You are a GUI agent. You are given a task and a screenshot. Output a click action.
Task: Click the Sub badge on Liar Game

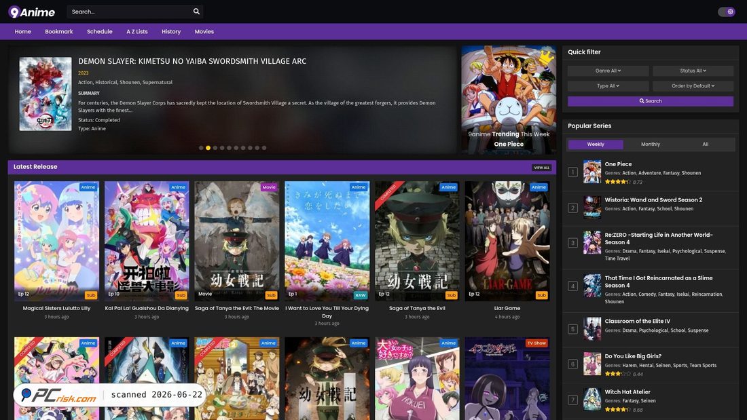(542, 295)
